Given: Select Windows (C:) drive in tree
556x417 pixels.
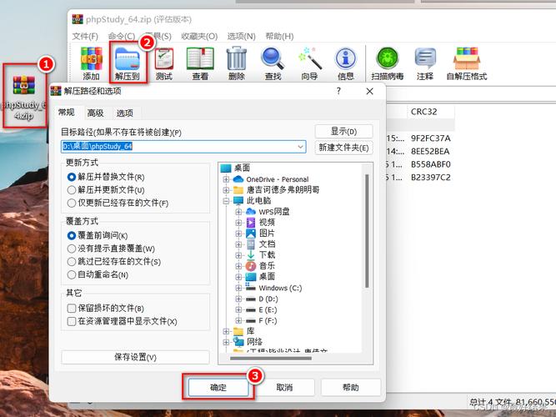Looking at the screenshot, I should pyautogui.click(x=280, y=288).
